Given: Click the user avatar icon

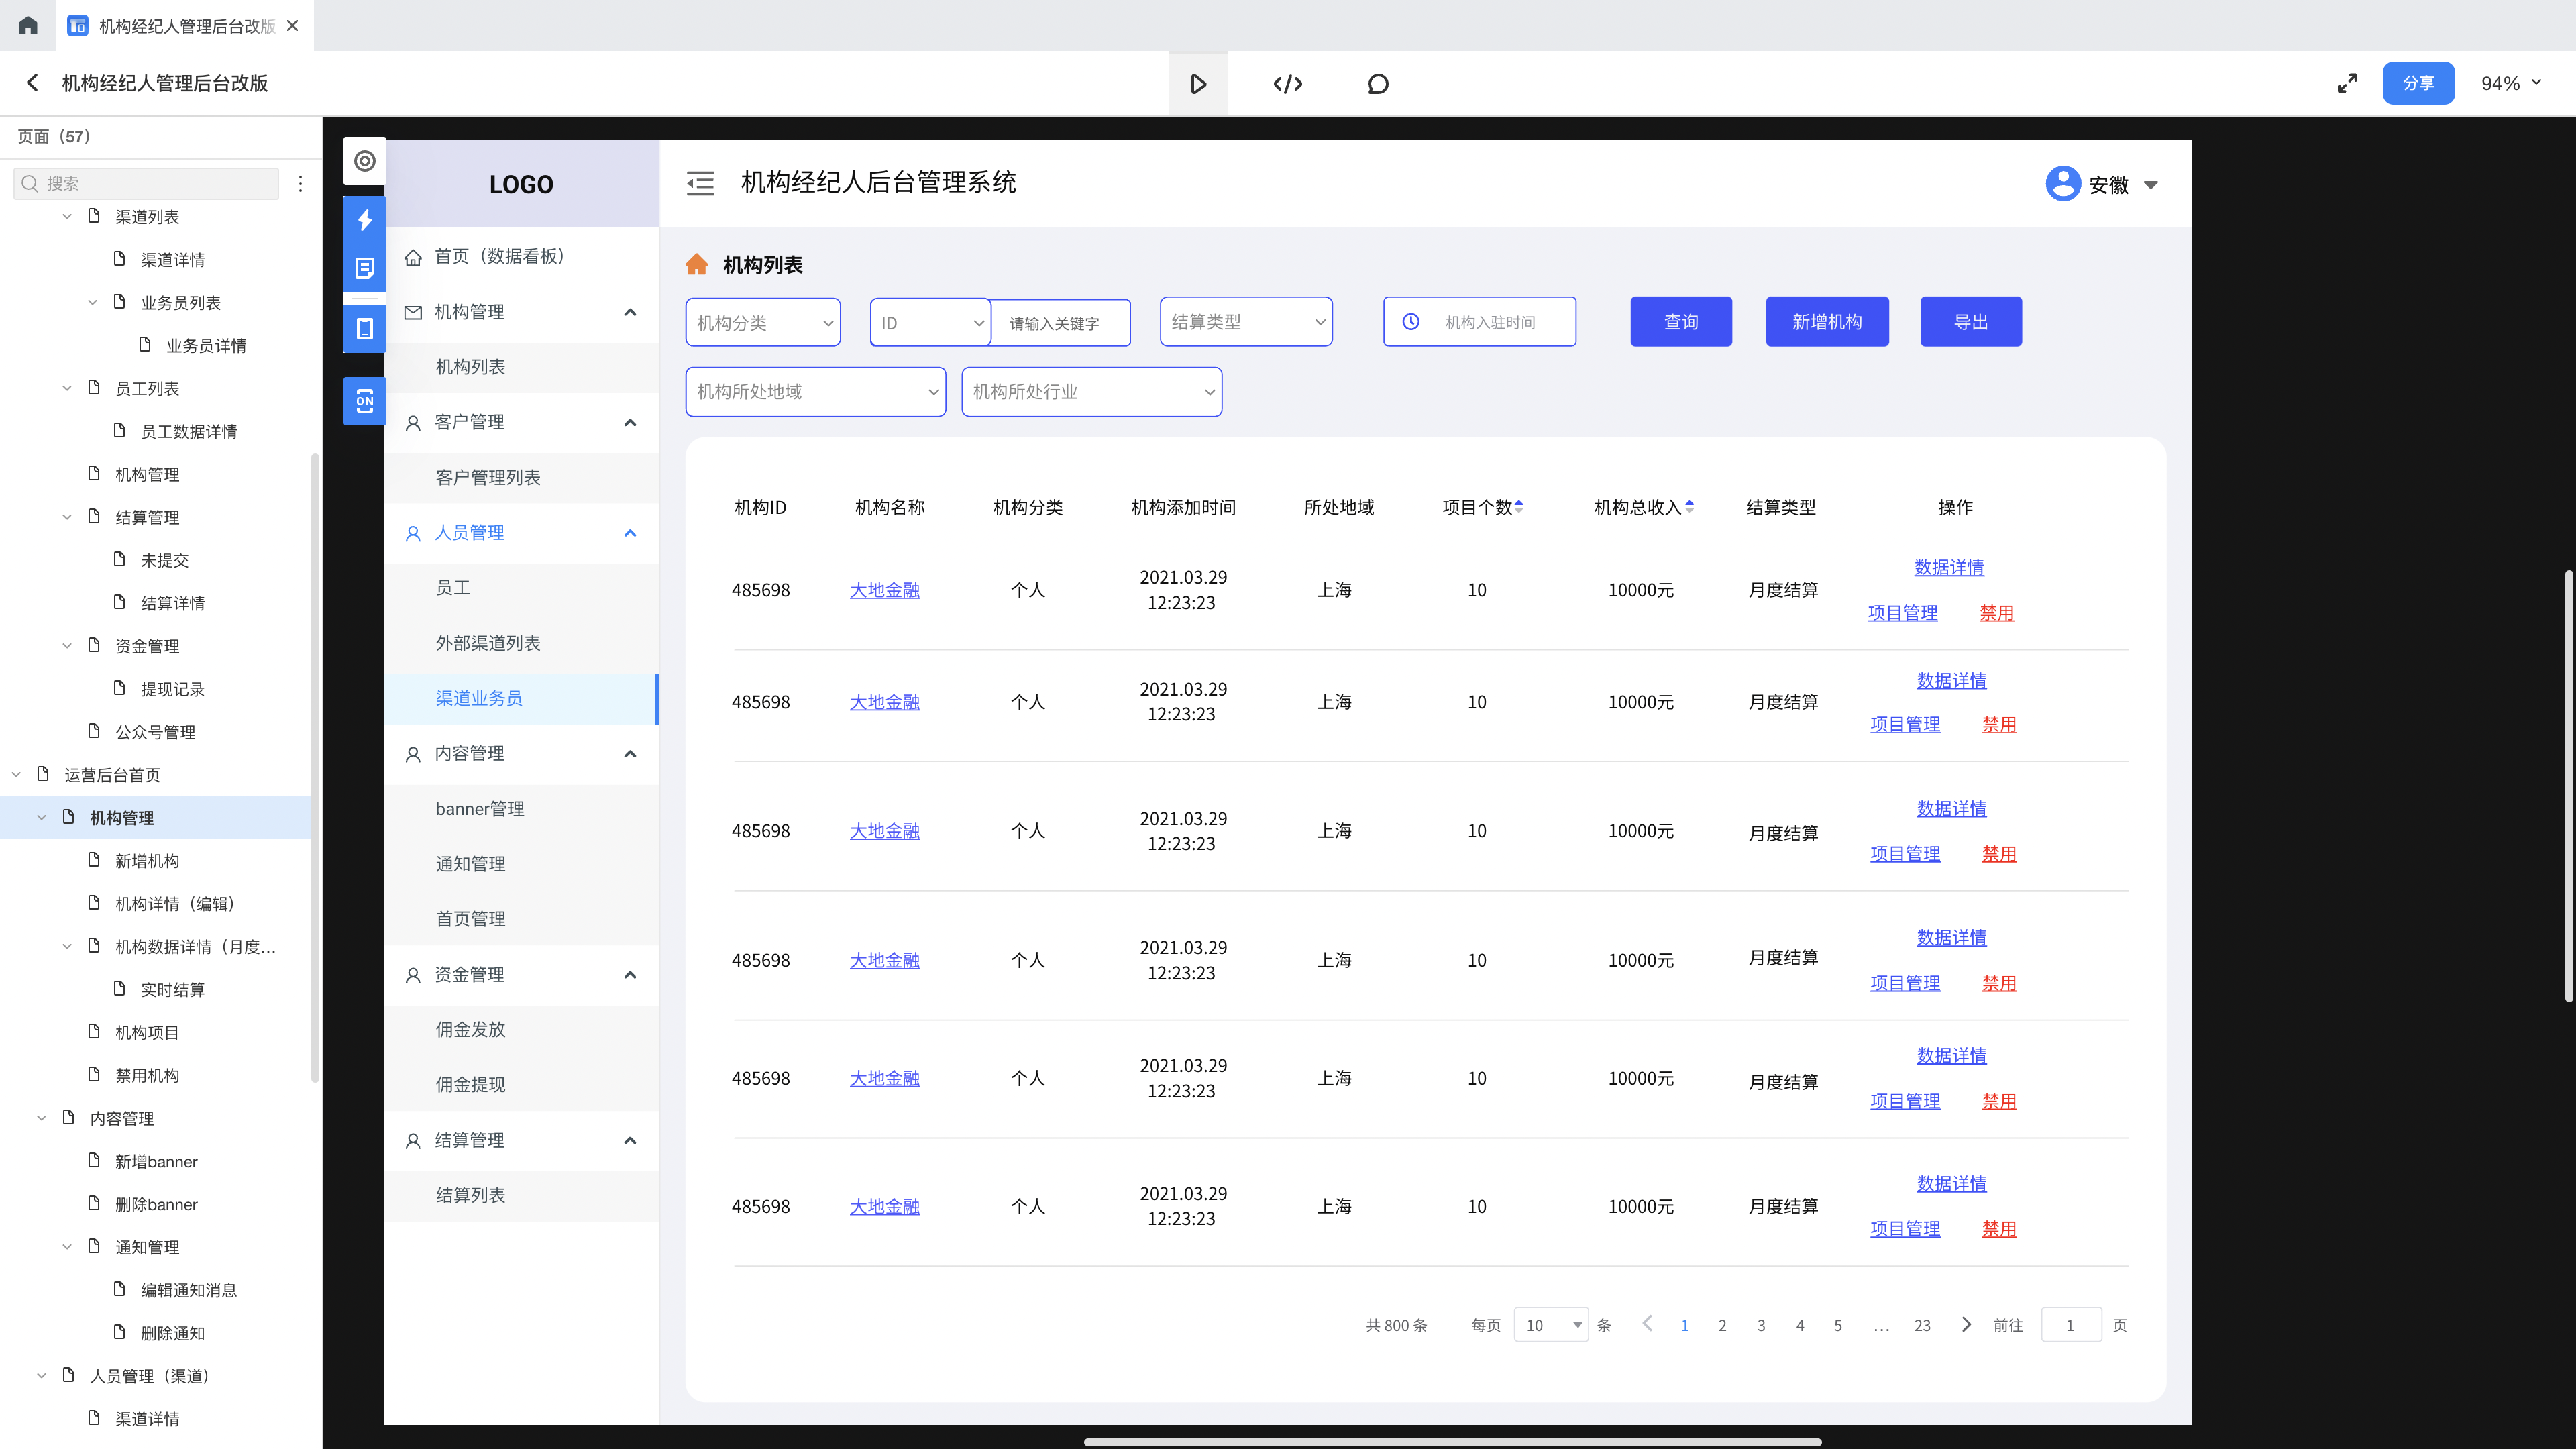Looking at the screenshot, I should coord(2062,184).
